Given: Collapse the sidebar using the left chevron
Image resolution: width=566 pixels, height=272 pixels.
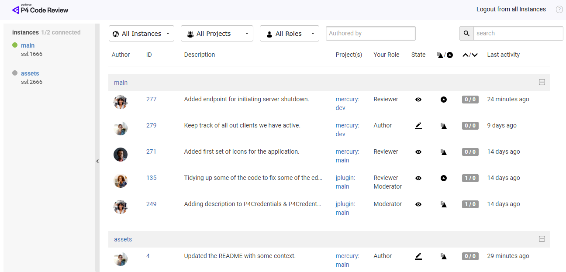Looking at the screenshot, I should 97,161.
